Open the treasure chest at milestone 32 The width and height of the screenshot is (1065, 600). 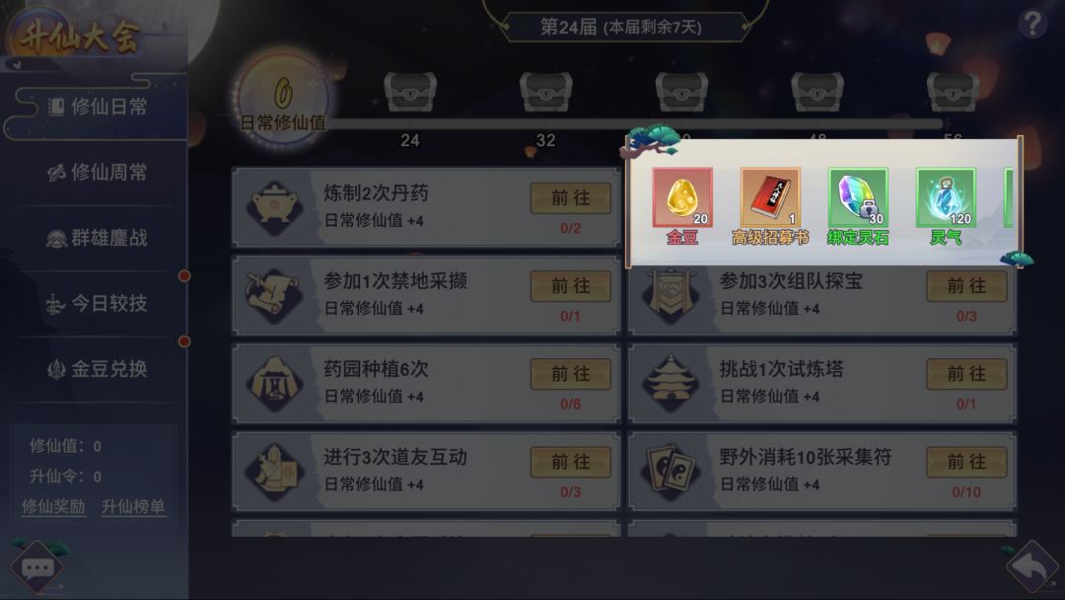pyautogui.click(x=546, y=92)
